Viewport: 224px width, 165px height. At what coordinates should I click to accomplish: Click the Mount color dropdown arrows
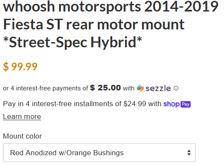click(x=189, y=153)
